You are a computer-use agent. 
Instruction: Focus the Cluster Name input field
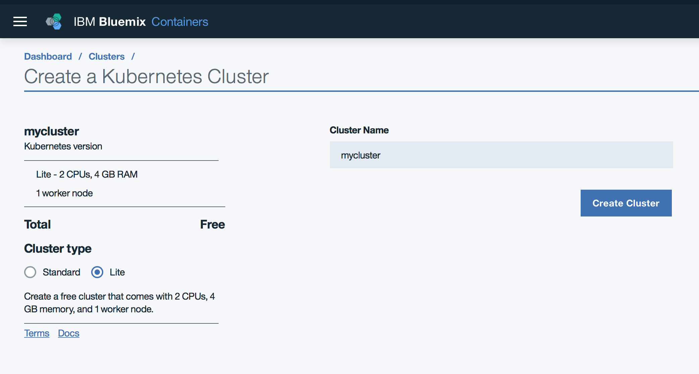(x=501, y=155)
